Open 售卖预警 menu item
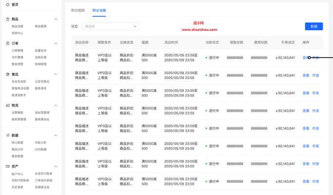This screenshot has height=195, width=333. coord(18,64)
